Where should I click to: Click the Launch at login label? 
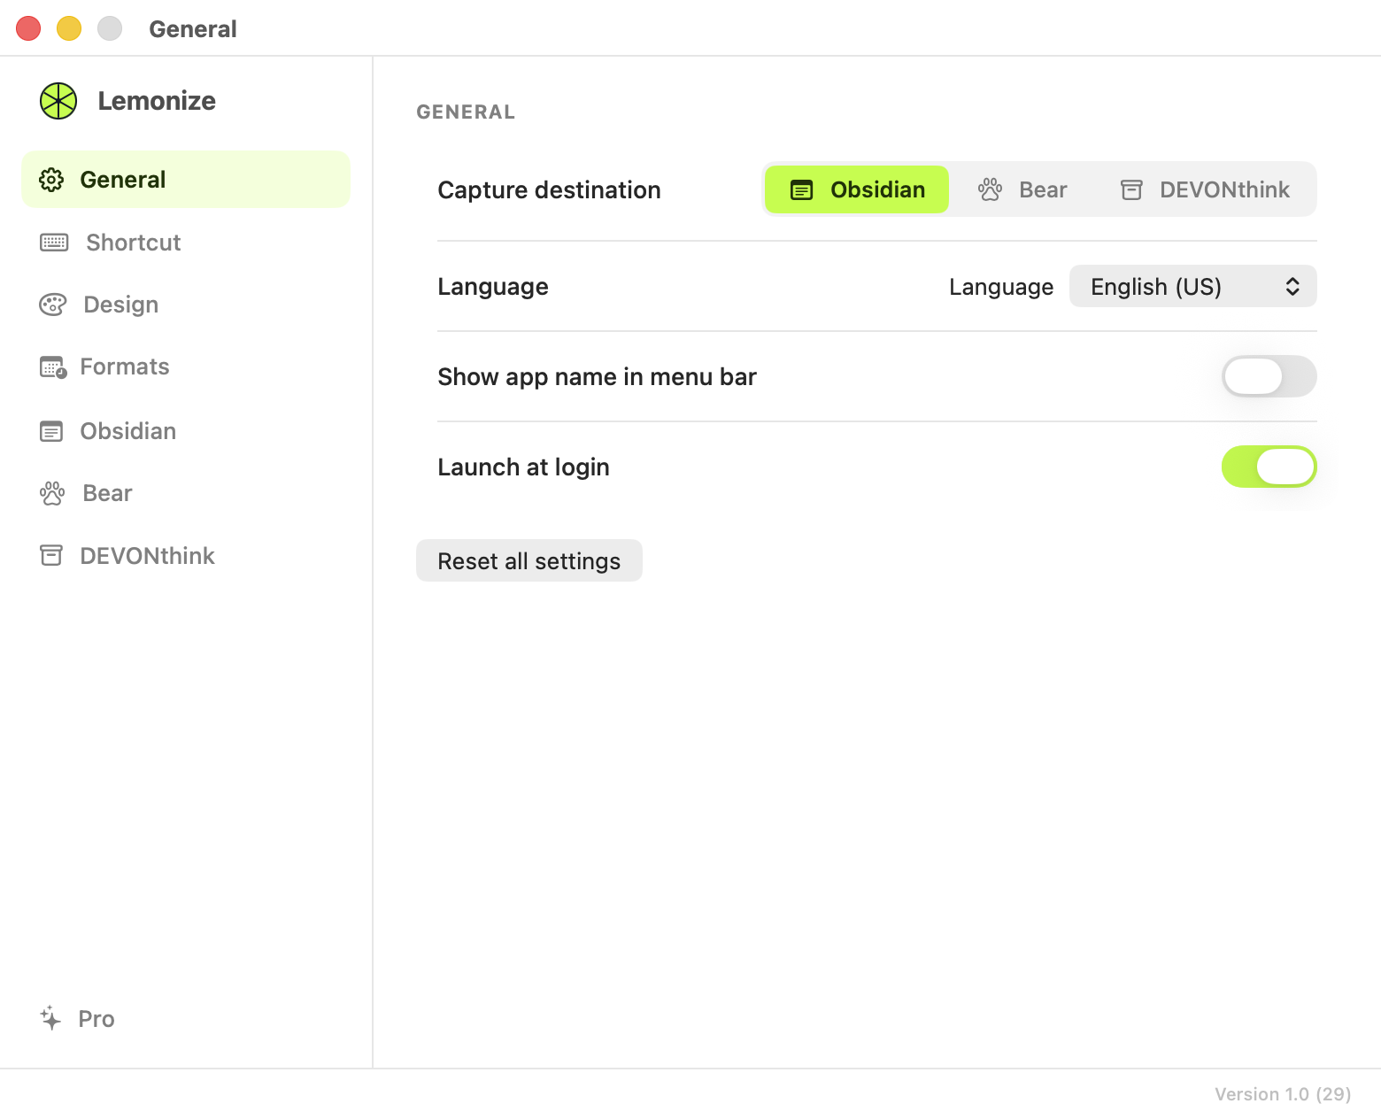523,467
